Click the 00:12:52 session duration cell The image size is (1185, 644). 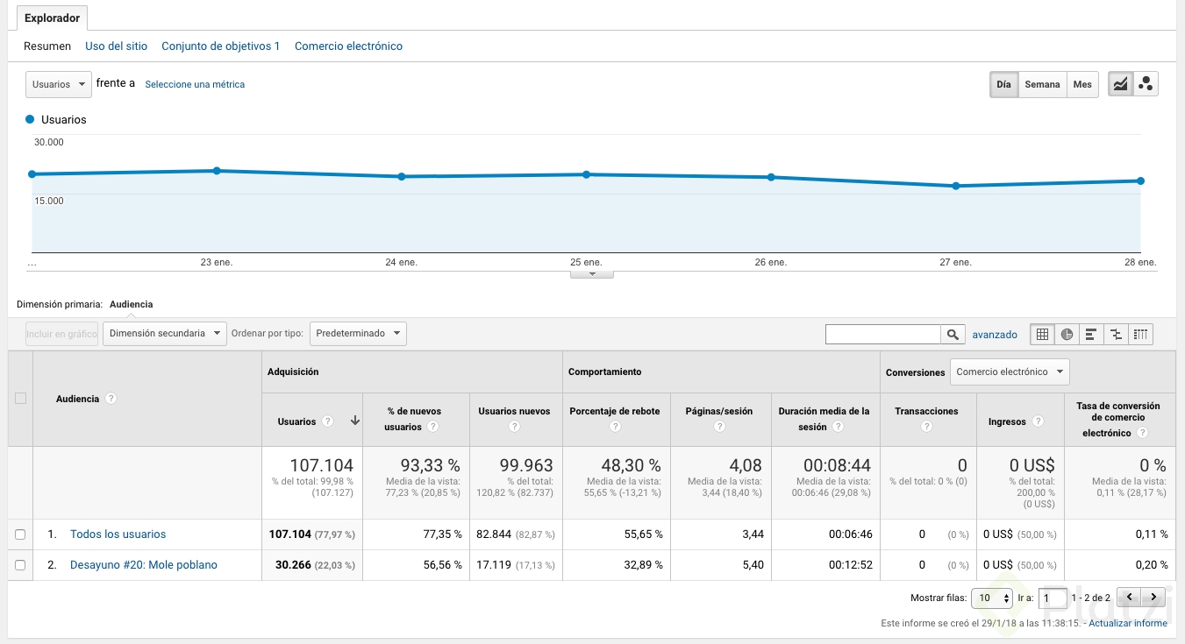click(851, 565)
